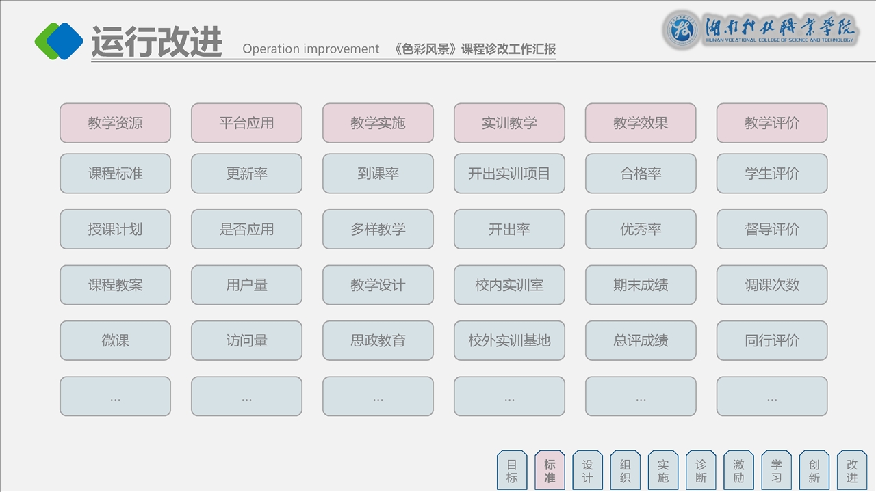The width and height of the screenshot is (876, 492).
Task: Open the 校外实训基地 box
Action: pos(509,340)
